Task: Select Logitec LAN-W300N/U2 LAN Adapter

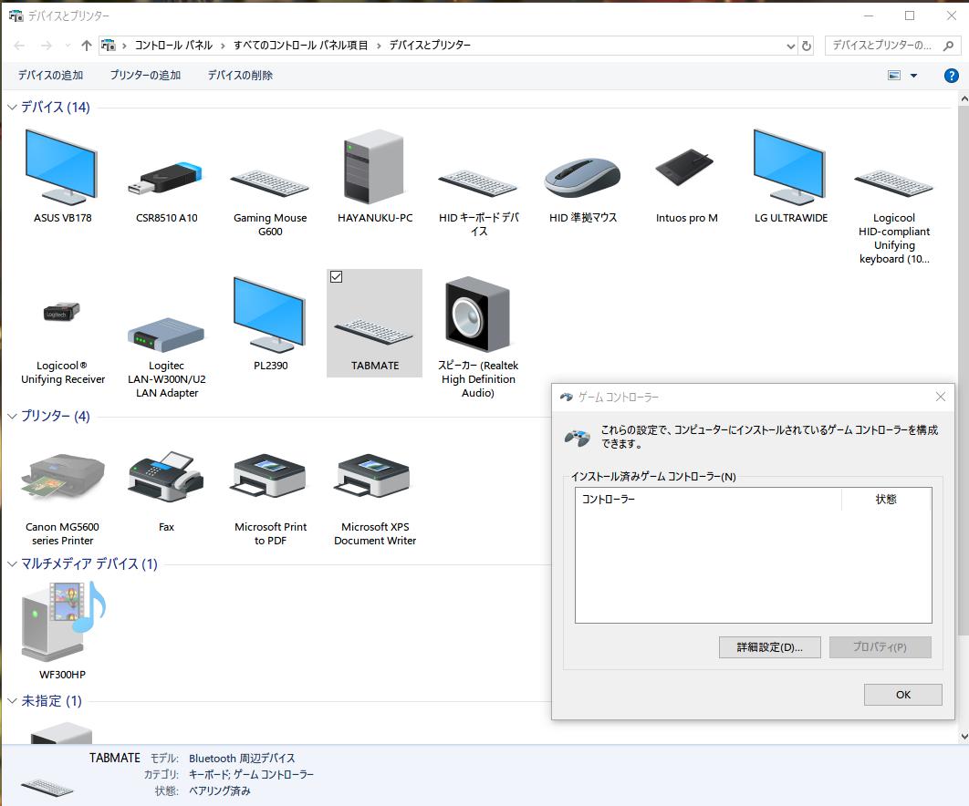Action: [166, 336]
